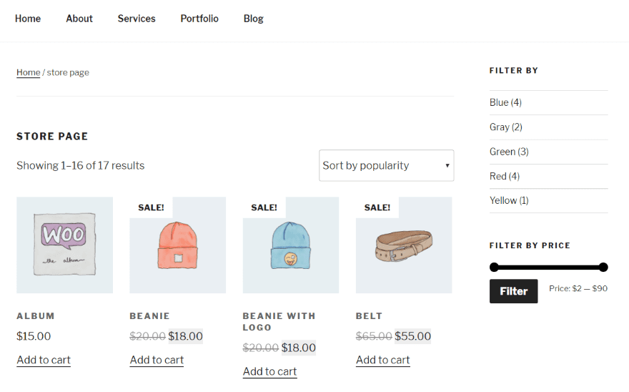This screenshot has width=629, height=392.
Task: Open the orange Beanie product image
Action: [x=177, y=245]
